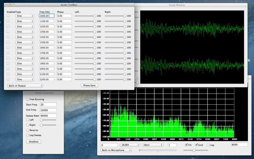
Task: Check the Reverse sweep option
Action: [27, 130]
